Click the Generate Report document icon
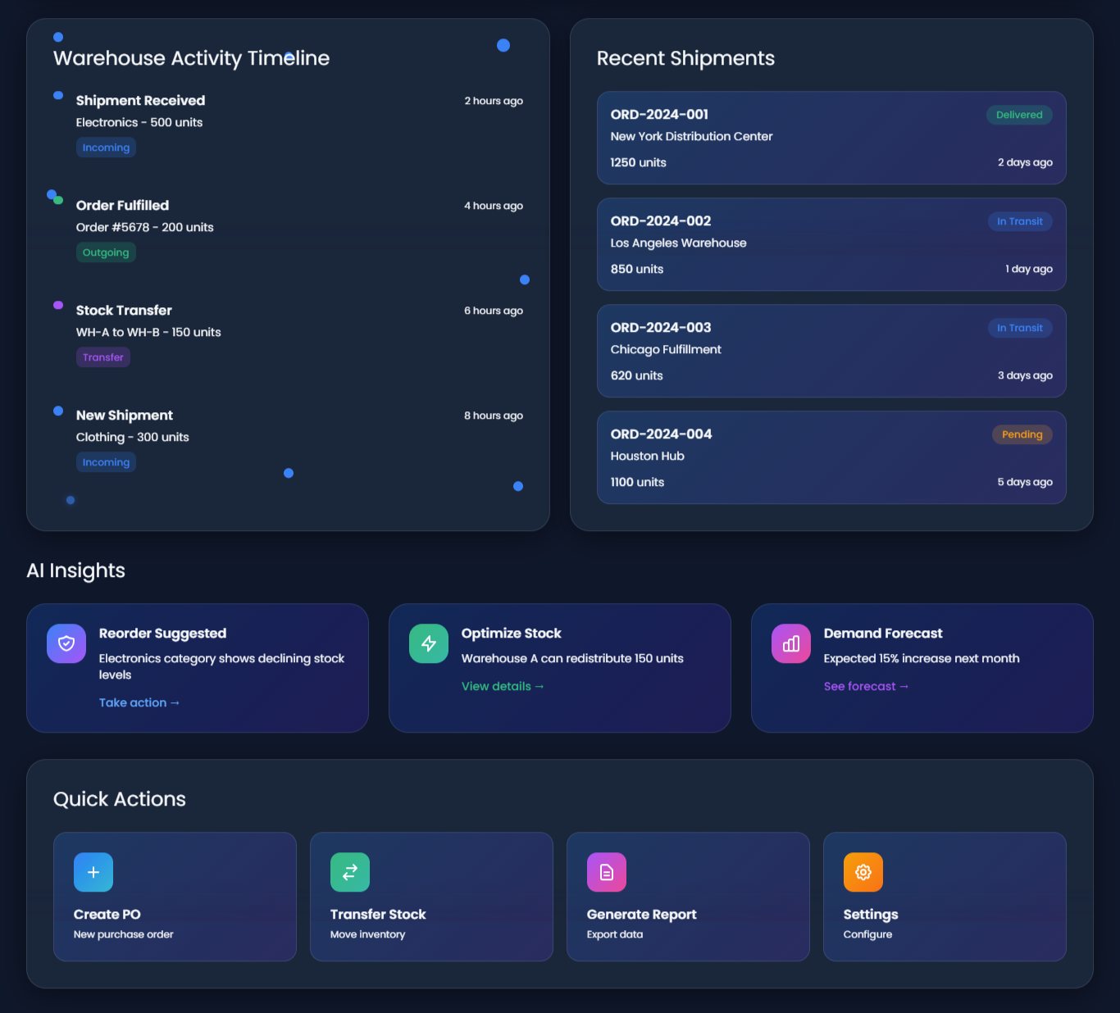This screenshot has width=1120, height=1013. (607, 872)
